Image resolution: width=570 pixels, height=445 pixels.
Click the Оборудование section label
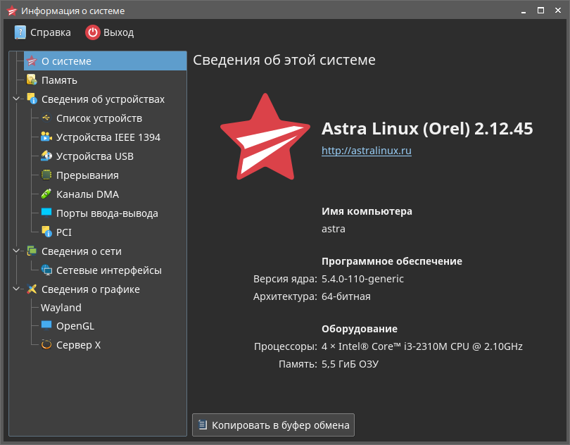click(x=359, y=329)
